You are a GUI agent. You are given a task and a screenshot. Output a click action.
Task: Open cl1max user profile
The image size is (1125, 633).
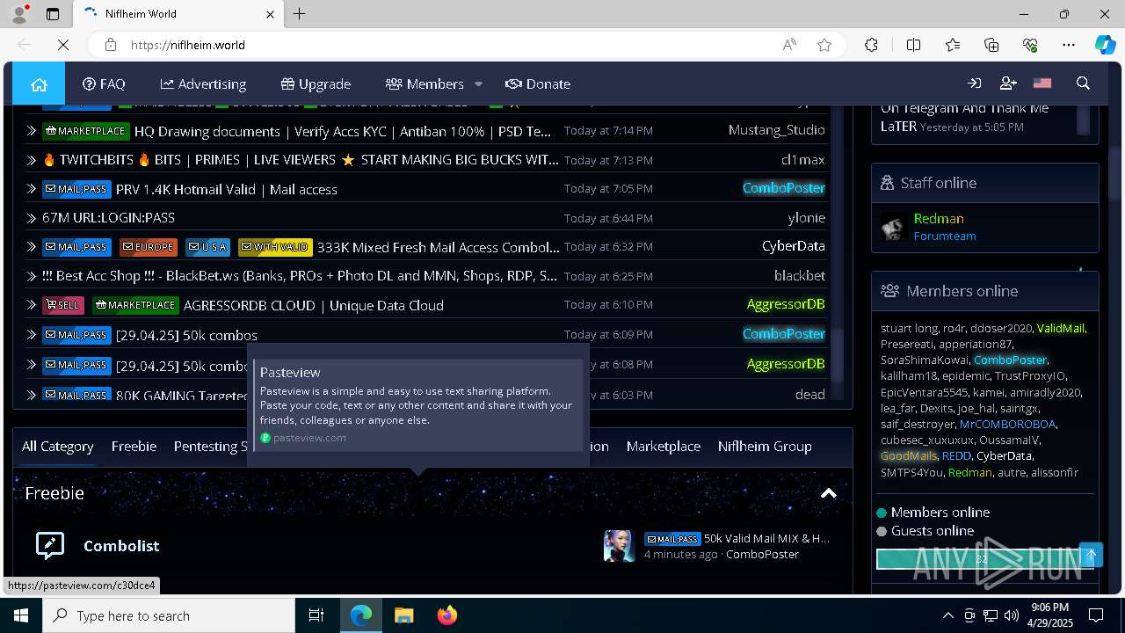click(x=802, y=159)
